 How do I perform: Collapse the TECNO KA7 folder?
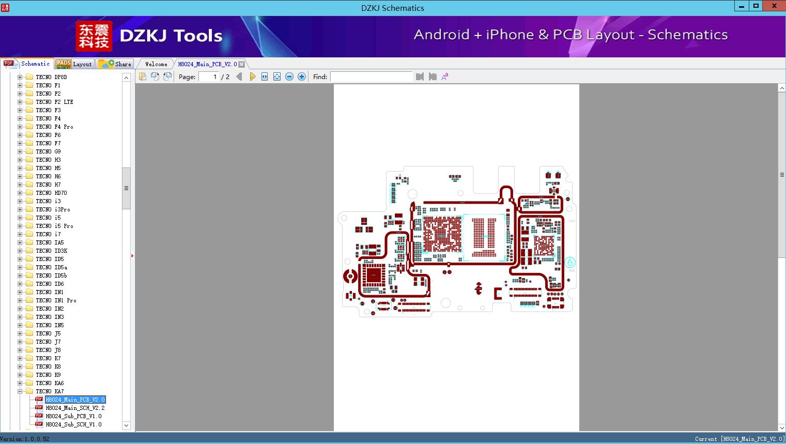(20, 391)
